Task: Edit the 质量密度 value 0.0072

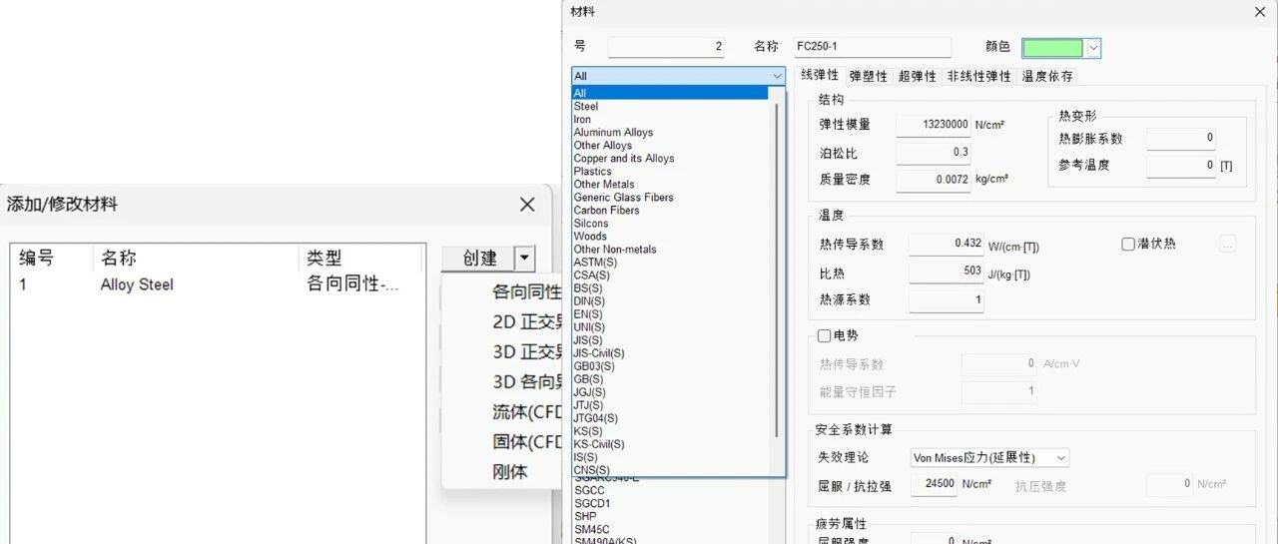Action: click(x=934, y=180)
